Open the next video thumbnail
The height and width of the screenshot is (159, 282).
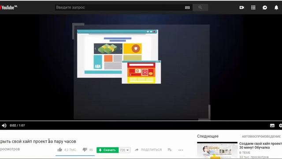217,150
